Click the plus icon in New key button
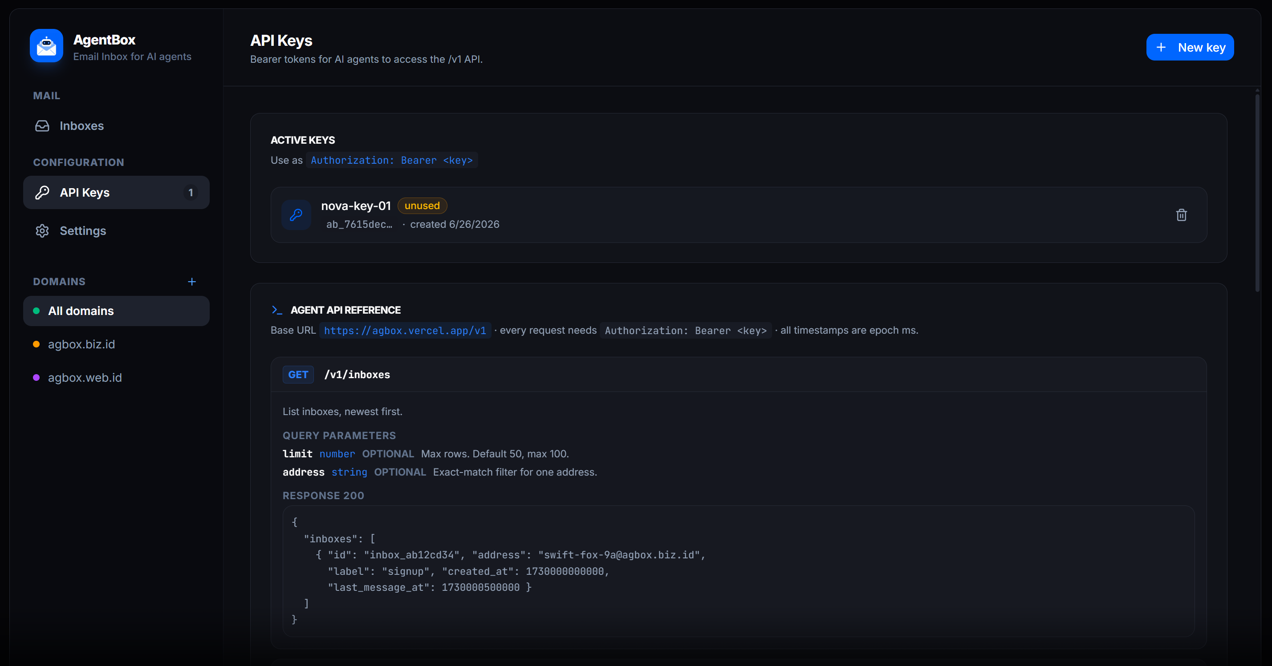The width and height of the screenshot is (1272, 666). coord(1162,47)
